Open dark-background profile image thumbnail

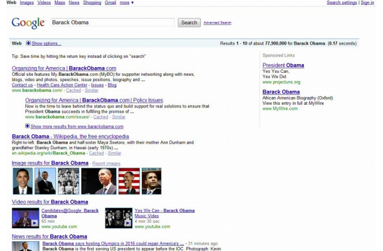tap(99, 181)
